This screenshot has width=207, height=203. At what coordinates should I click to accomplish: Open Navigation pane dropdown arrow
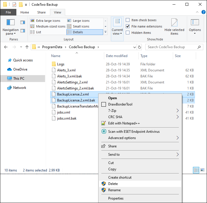click(15, 34)
